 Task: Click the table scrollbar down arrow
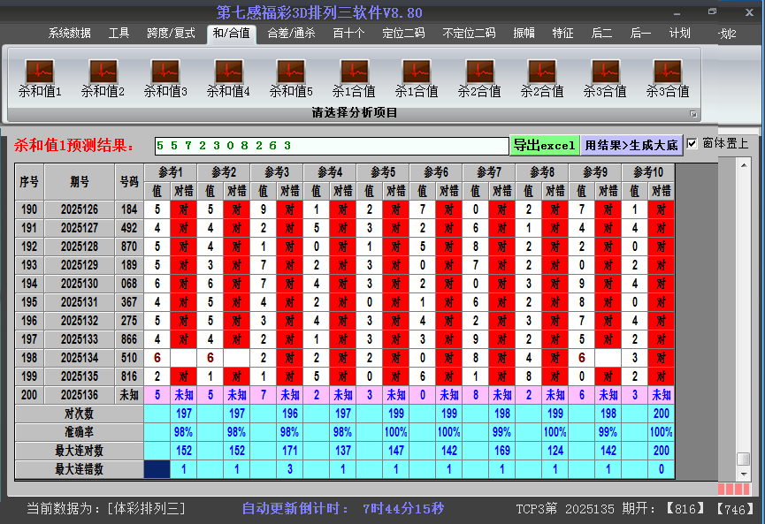[x=744, y=474]
